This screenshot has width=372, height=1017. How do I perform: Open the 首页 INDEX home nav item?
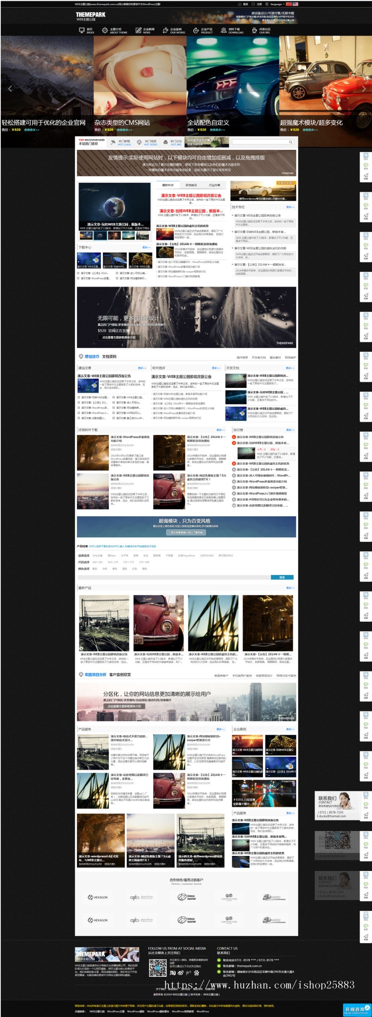[x=87, y=31]
